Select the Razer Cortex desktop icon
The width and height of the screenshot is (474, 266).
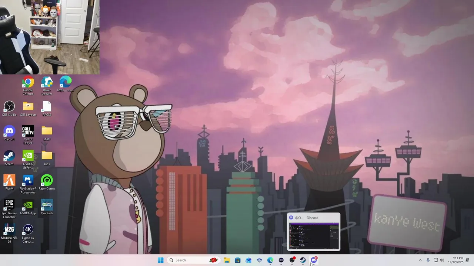[x=47, y=183]
